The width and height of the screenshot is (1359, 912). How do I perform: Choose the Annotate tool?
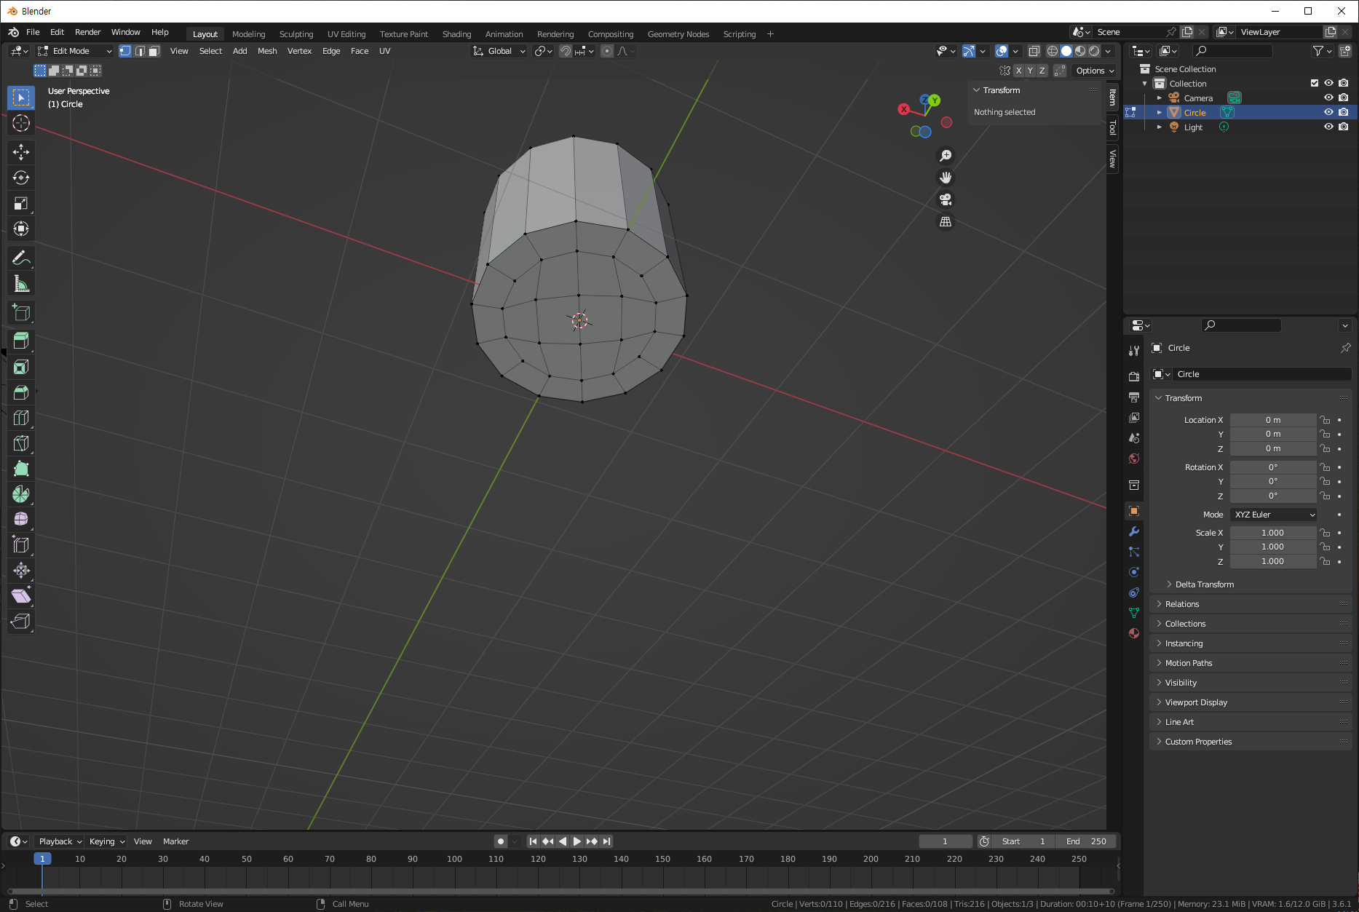(21, 258)
